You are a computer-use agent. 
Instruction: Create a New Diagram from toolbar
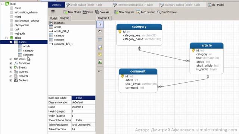[124, 12]
